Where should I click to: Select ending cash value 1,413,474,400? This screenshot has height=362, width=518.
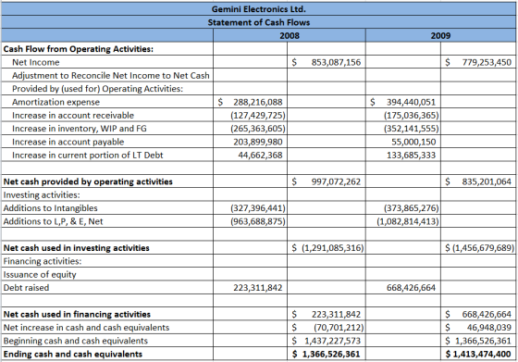tap(482, 354)
